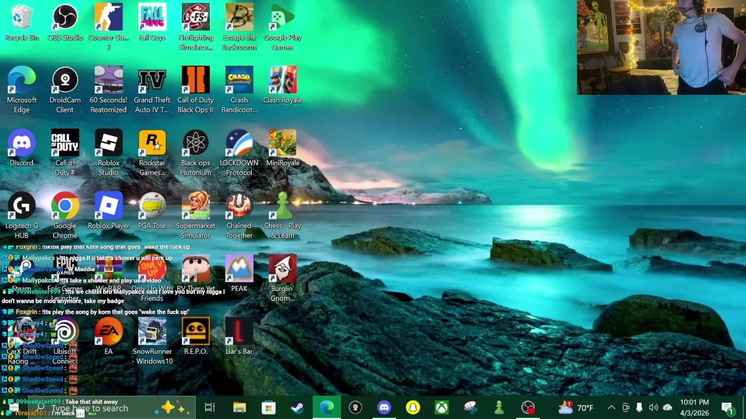This screenshot has width=746, height=419.
Task: Select the Firefighting Simulator shortcut
Action: (195, 27)
